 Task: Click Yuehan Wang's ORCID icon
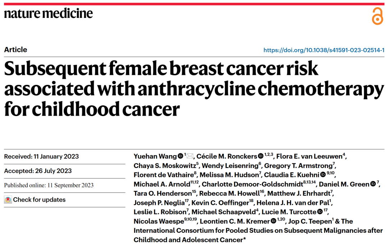[x=181, y=156]
